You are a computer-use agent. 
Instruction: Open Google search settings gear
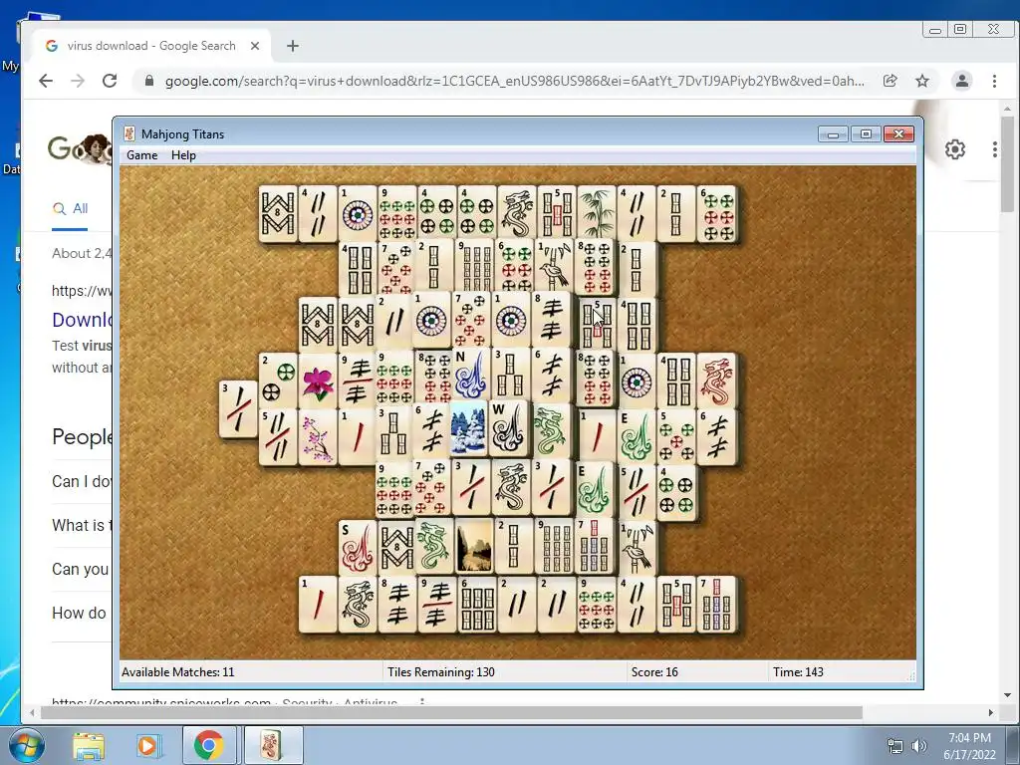coord(955,149)
